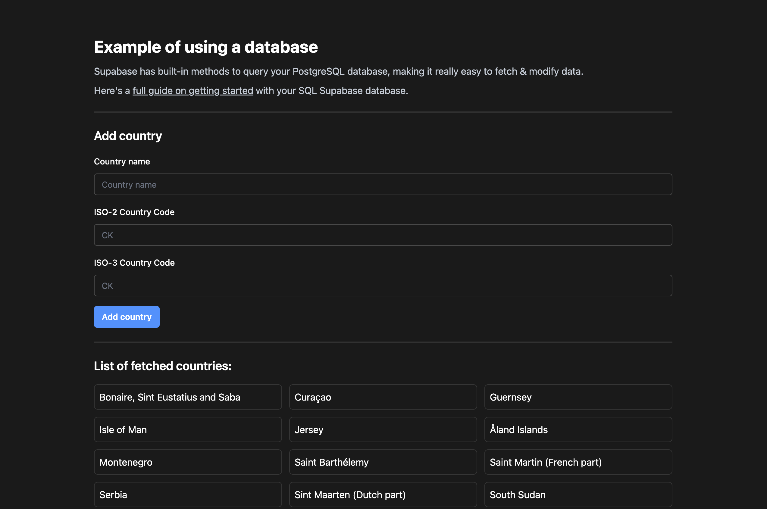Screen dimensions: 767x509
Task: Open the full guide on getting started link
Action: click(193, 91)
